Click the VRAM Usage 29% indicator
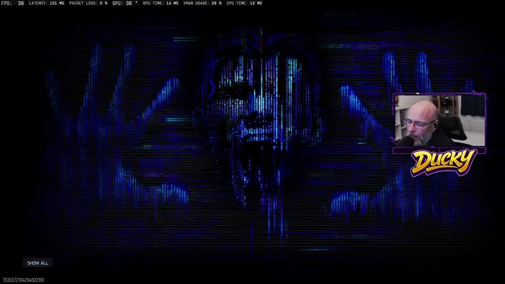This screenshot has height=284, width=505. (202, 3)
